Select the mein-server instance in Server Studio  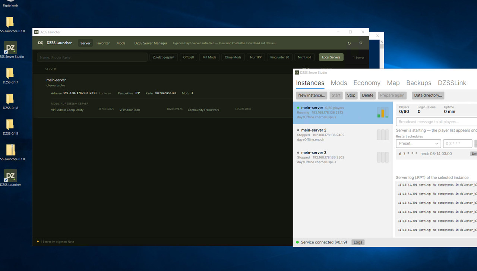coord(343,113)
